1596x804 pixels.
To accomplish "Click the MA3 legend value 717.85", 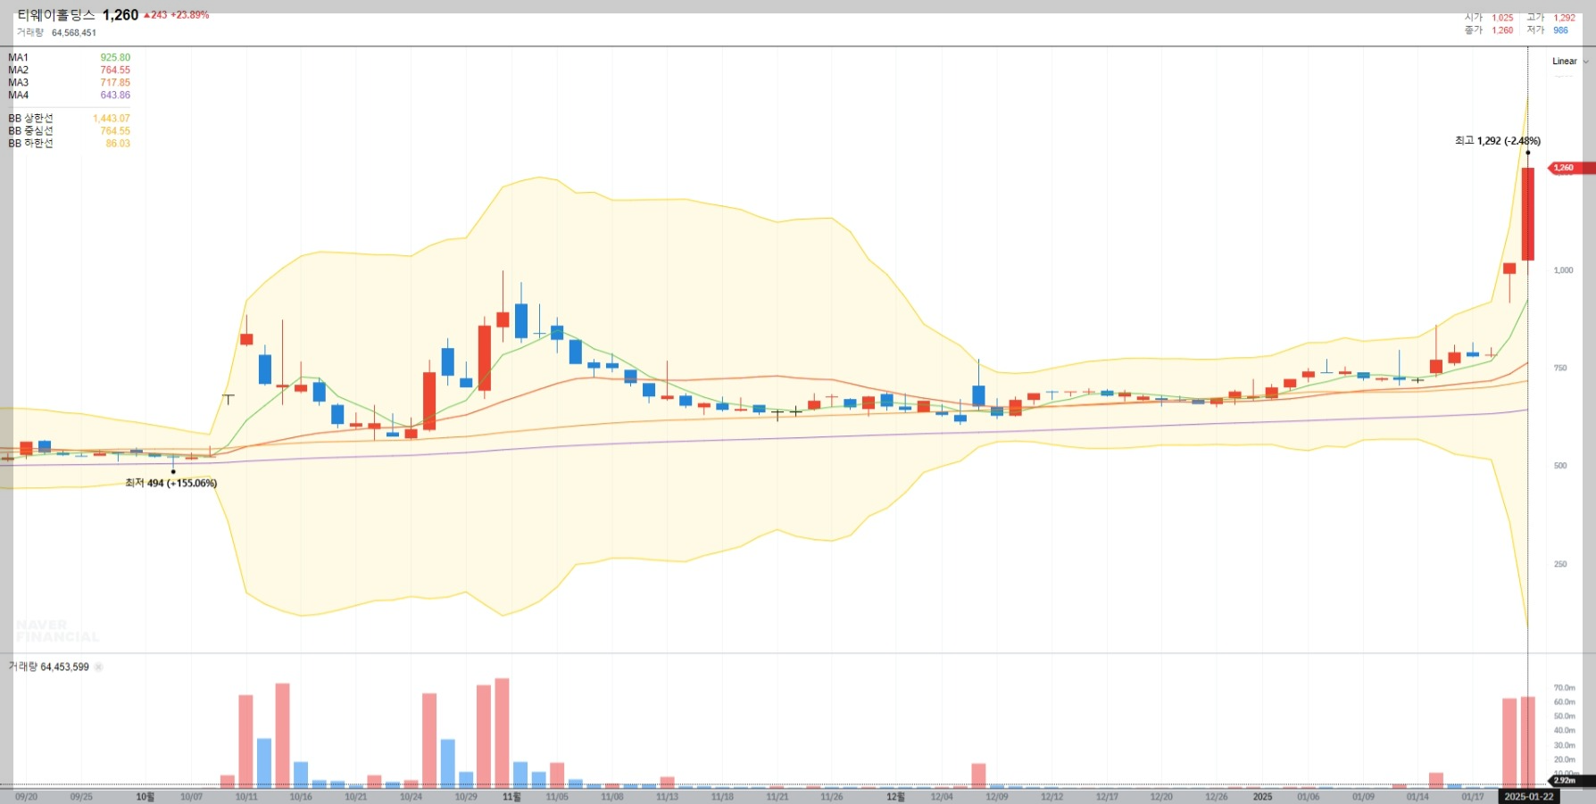I will pyautogui.click(x=115, y=82).
